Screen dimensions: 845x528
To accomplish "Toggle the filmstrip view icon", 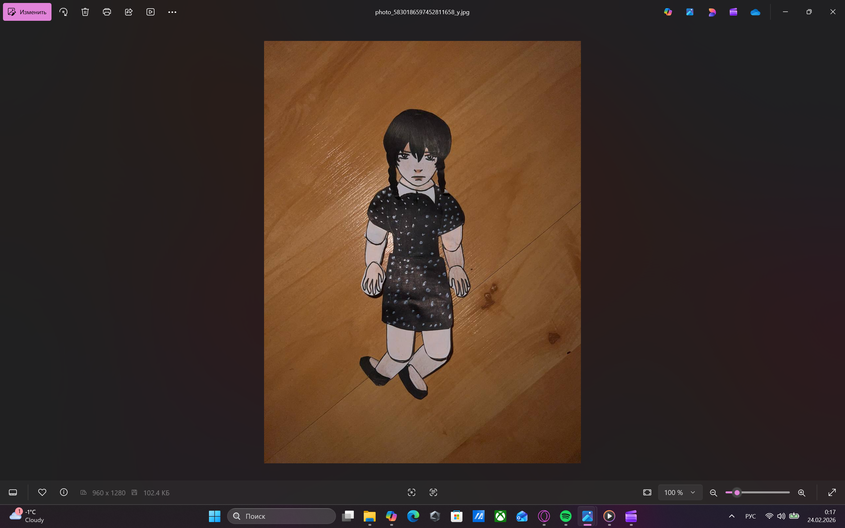I will (x=13, y=492).
